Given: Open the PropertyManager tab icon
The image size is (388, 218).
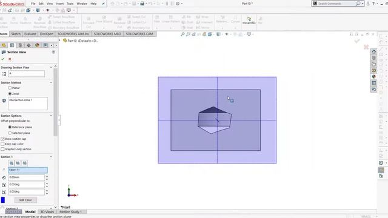Looking at the screenshot, I should click(12, 45).
